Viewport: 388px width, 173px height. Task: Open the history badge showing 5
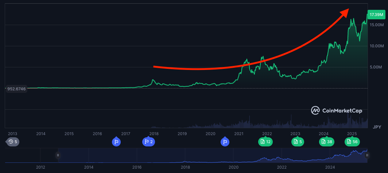pyautogui.click(x=13, y=142)
